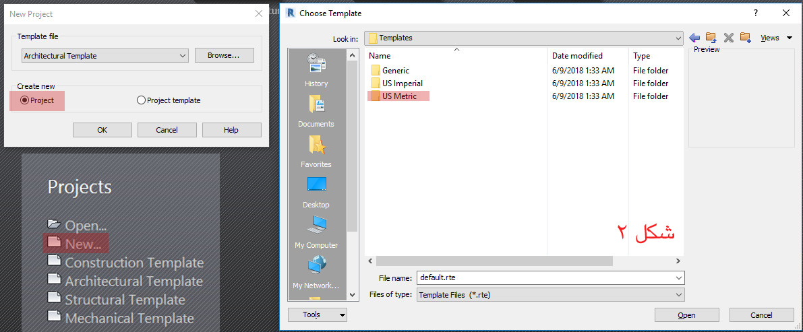
Task: Open the Views menu
Action: 775,38
